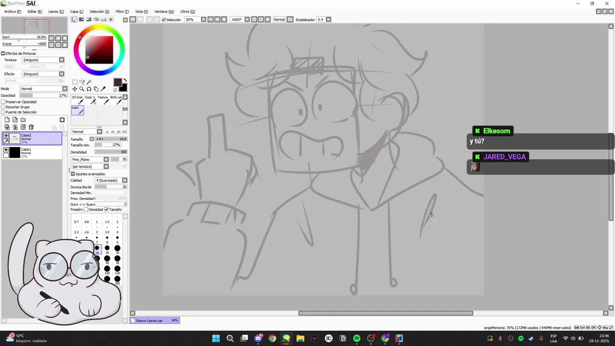Open Google Chrome from the taskbar
The width and height of the screenshot is (615, 346).
(272, 338)
